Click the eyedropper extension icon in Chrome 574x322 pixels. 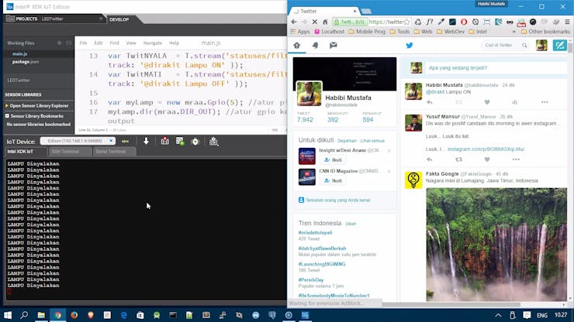(x=441, y=22)
